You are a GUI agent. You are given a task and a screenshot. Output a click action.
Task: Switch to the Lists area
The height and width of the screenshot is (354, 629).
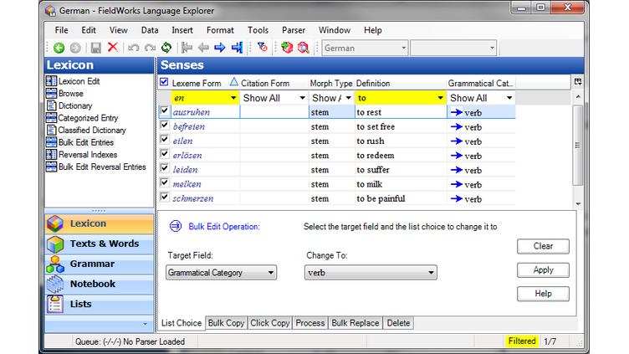(99, 304)
